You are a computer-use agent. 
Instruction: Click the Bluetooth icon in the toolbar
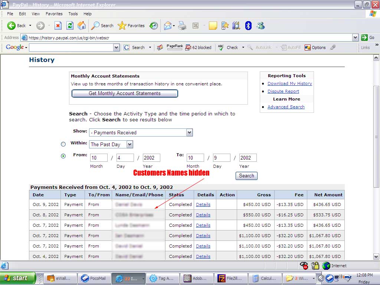tap(248, 26)
